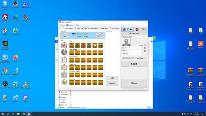Click the profile avatar silhouette picture

(x=126, y=42)
